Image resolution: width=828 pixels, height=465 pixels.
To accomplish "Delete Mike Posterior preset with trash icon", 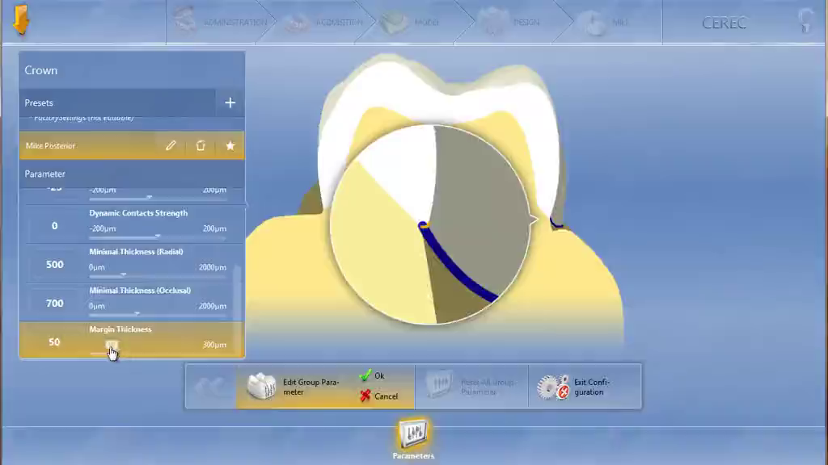I will pyautogui.click(x=201, y=145).
